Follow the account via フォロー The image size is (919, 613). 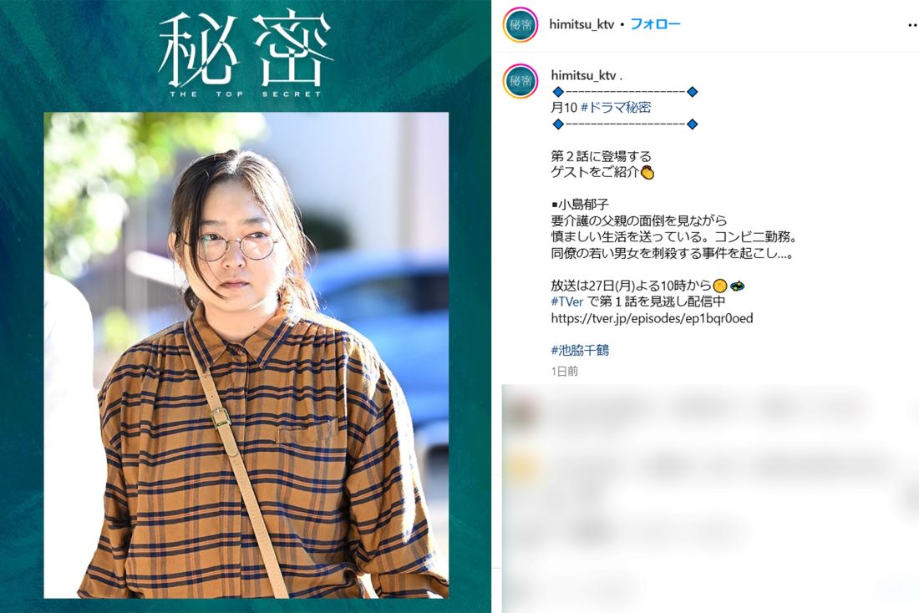655,24
